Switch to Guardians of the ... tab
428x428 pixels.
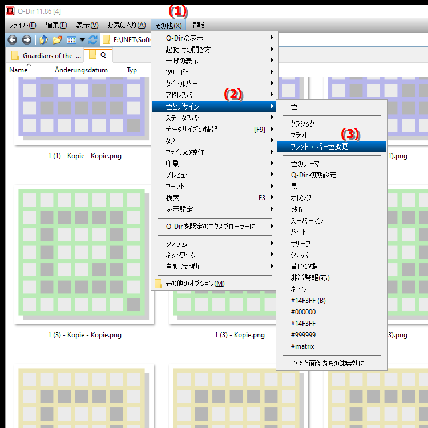pos(46,56)
